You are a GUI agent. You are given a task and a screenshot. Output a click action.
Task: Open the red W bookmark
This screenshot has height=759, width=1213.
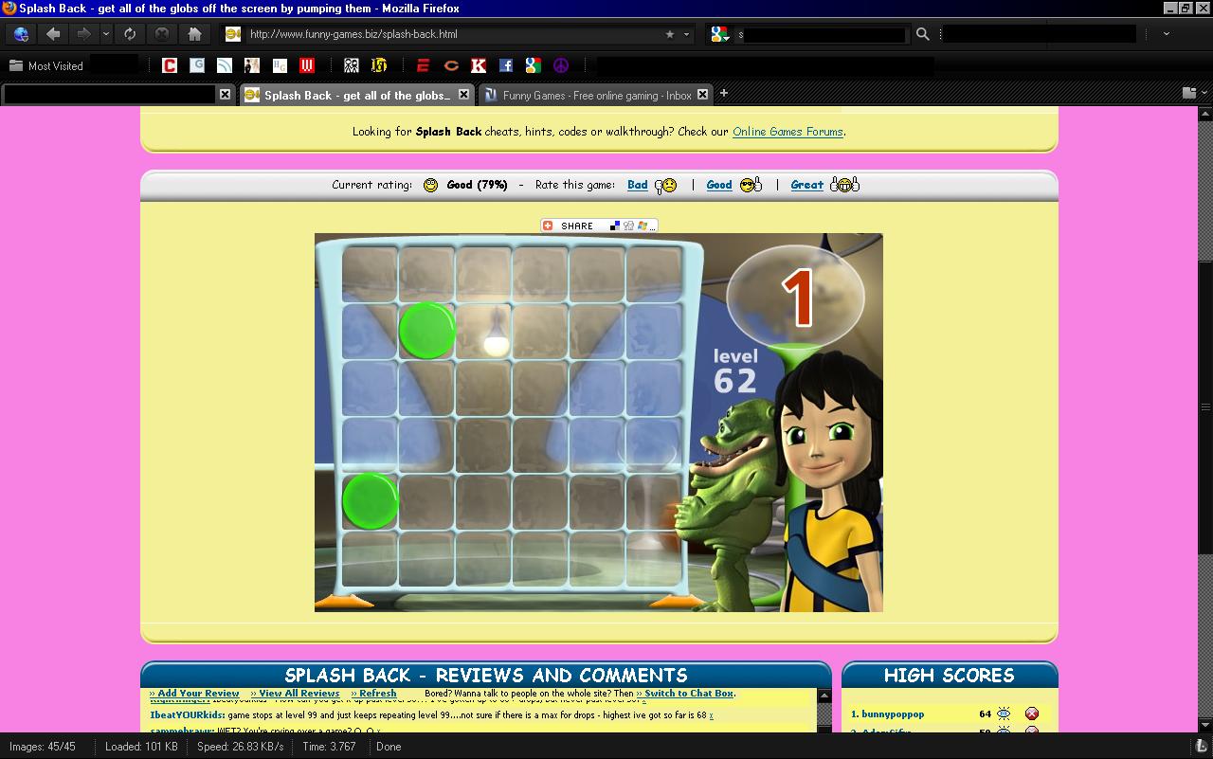point(307,65)
